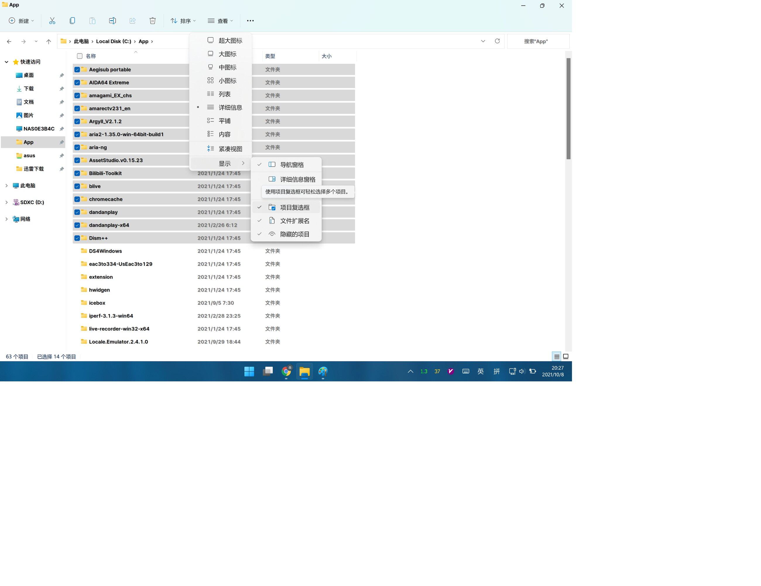Screen dimensions: 761x586
Task: Uncheck the Aegisub portable checkbox
Action: (77, 70)
